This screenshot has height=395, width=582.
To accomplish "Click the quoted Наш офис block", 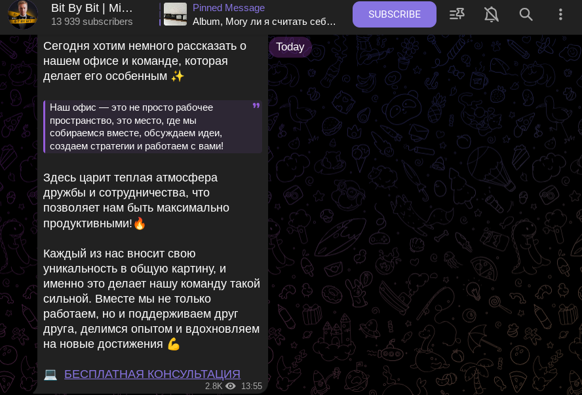I will pyautogui.click(x=153, y=126).
